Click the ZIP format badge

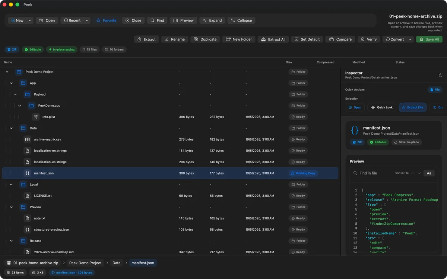(12, 49)
